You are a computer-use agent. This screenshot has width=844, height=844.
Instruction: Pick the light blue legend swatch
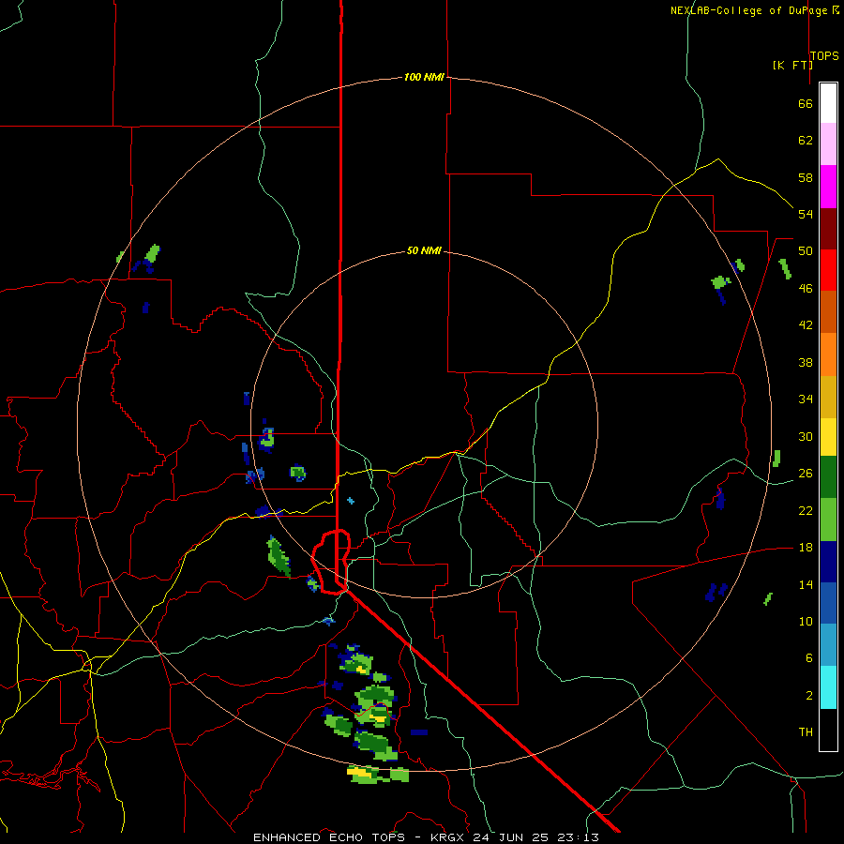[x=828, y=645]
